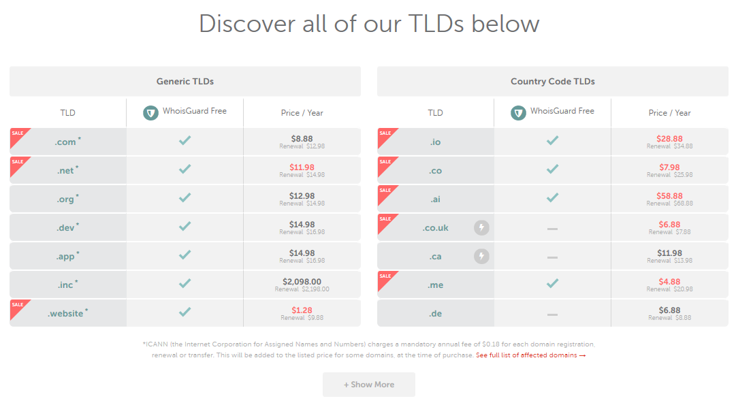
Task: Click the WhoisGuard checkmark for .com
Action: (185, 140)
